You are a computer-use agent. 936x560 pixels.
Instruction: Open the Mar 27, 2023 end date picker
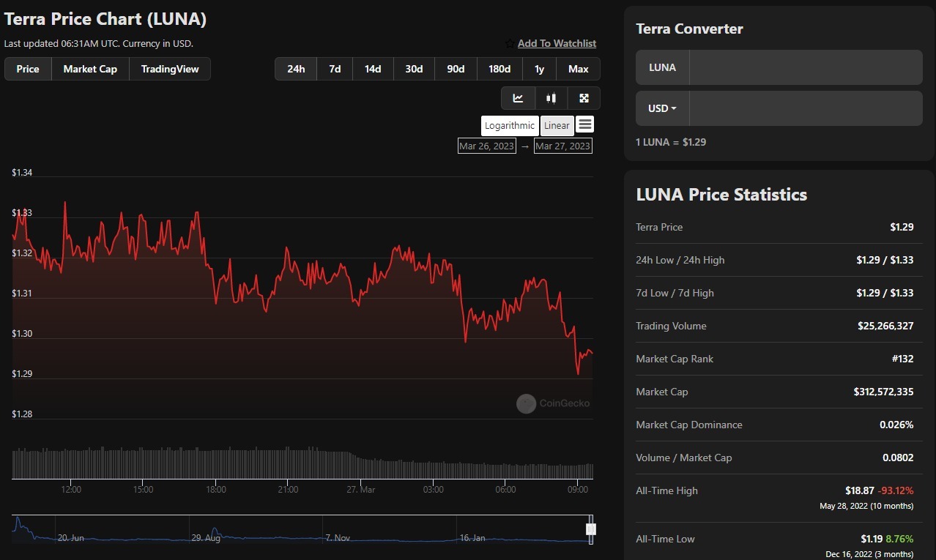point(562,146)
